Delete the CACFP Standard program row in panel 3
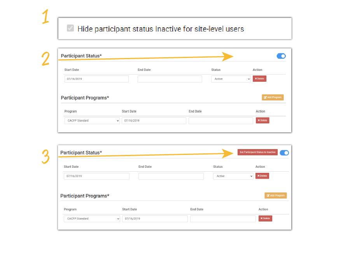 click(x=265, y=218)
